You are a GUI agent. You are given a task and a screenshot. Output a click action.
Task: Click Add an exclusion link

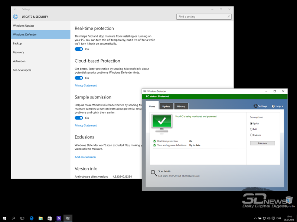coord(85,157)
